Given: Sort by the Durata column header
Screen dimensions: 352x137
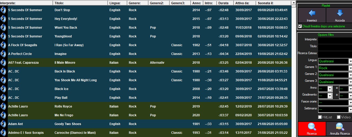Looking at the screenshot, I should pos(225,3).
